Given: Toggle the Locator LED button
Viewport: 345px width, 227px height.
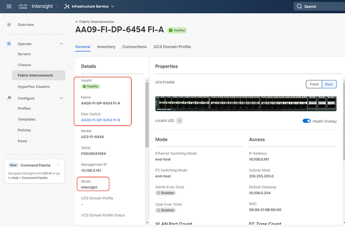Looking at the screenshot, I should click(x=179, y=121).
